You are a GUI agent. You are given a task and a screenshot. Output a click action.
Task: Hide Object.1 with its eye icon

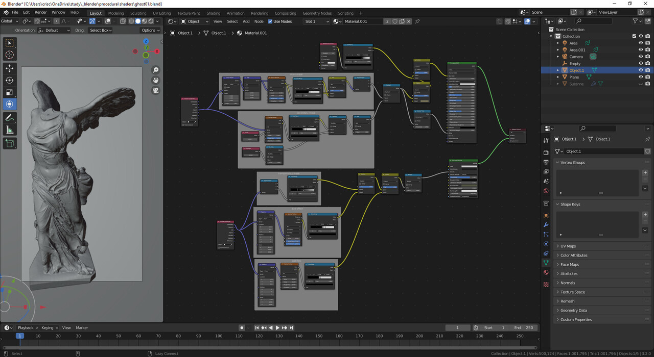(x=641, y=70)
